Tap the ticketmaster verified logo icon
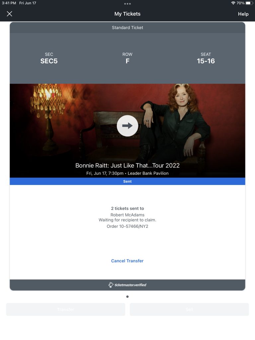255x340 pixels. [x=111, y=285]
